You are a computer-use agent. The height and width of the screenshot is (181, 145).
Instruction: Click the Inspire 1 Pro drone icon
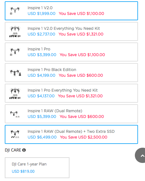[x=15, y=52]
